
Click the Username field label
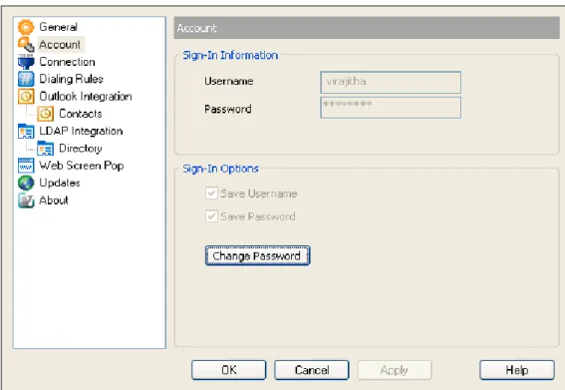point(229,81)
